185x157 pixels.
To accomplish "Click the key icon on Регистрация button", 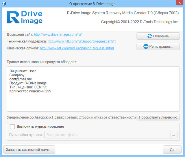I will tap(146, 47).
